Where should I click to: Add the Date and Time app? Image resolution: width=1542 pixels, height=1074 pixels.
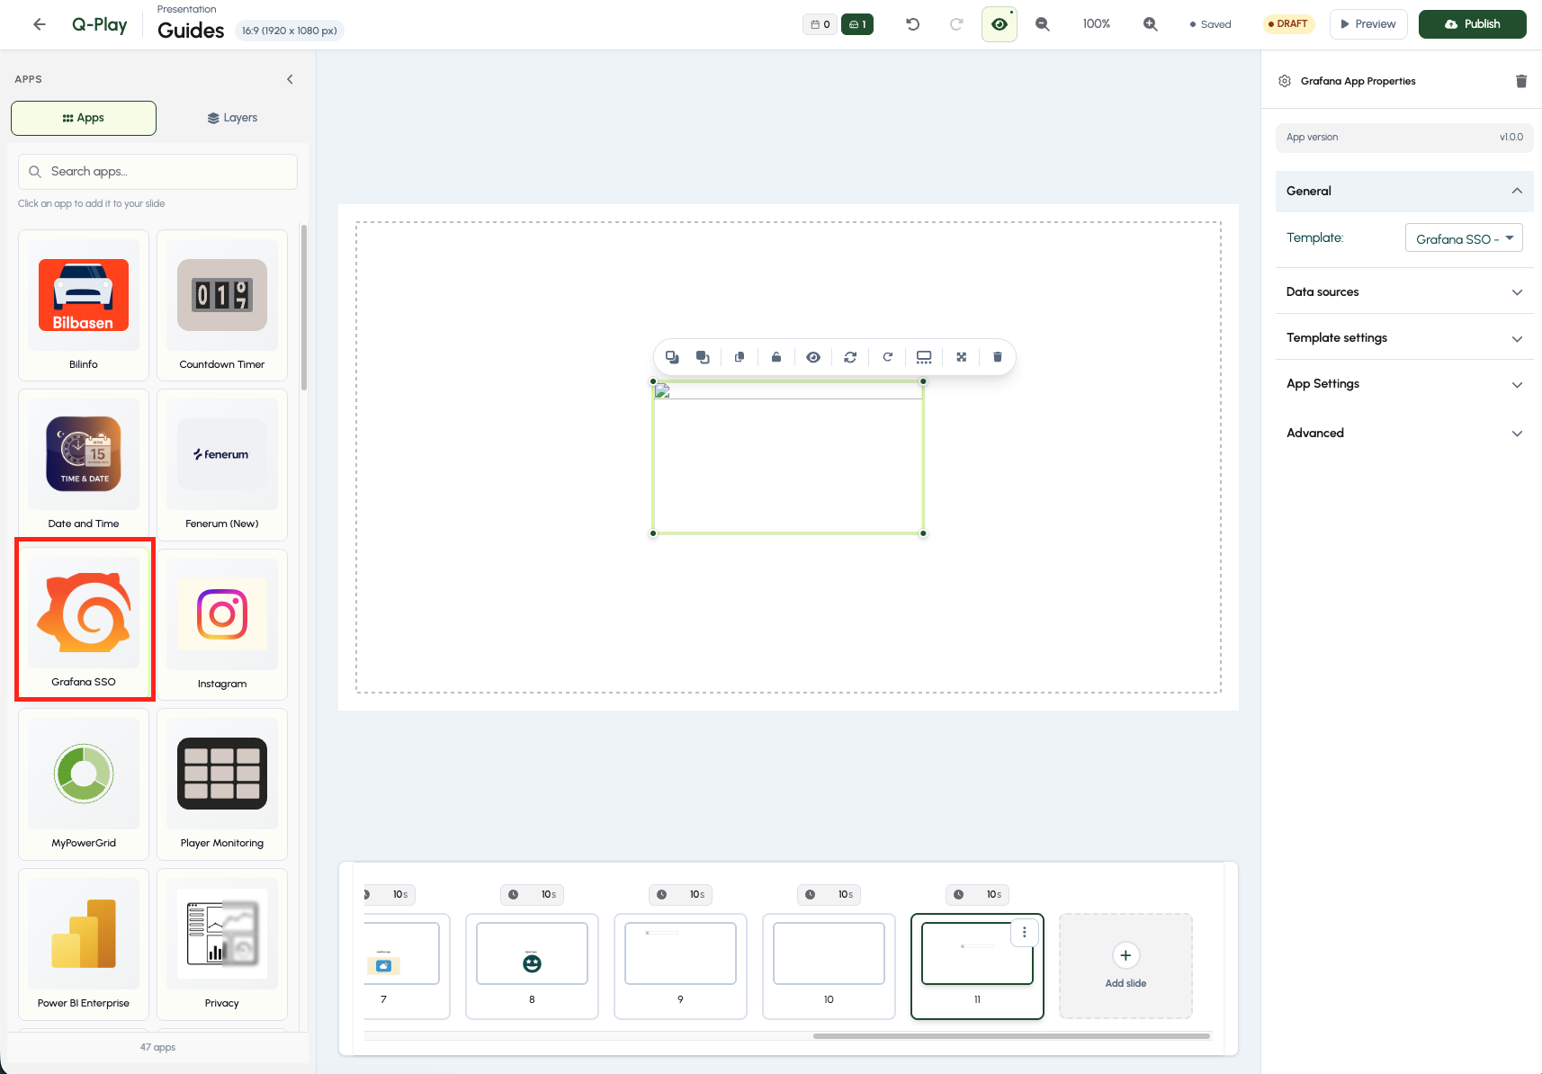click(x=84, y=464)
